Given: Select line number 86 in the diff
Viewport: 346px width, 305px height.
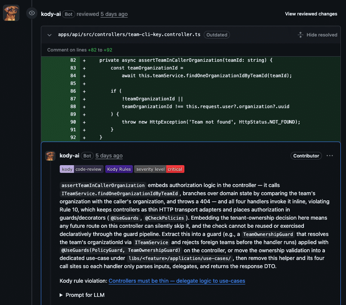Looking at the screenshot, I should [x=73, y=91].
